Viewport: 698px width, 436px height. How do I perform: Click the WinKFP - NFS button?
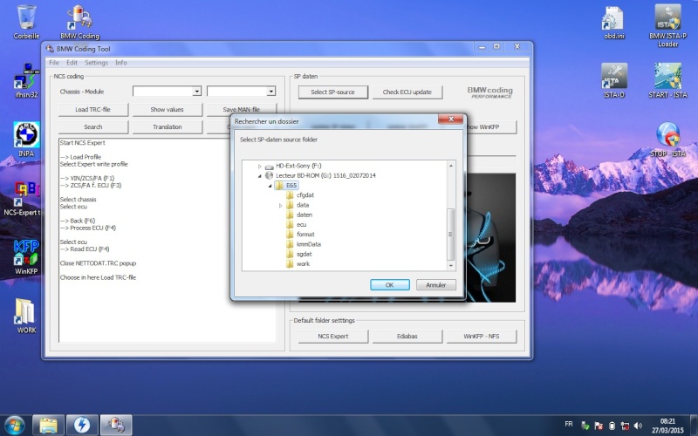(x=482, y=337)
